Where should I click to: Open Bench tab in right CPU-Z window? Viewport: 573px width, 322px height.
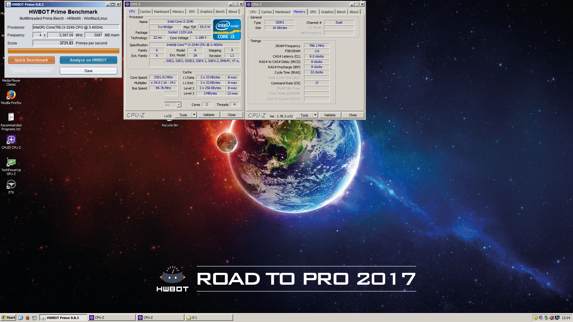point(341,12)
